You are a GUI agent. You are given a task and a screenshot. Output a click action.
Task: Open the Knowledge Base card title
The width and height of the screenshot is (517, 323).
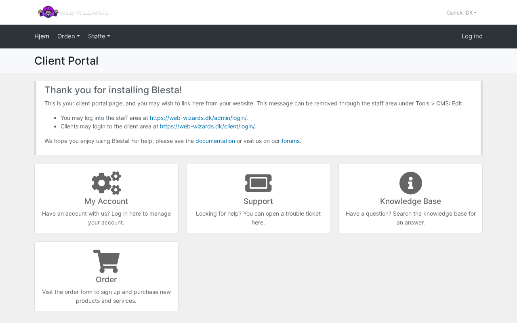click(x=410, y=201)
